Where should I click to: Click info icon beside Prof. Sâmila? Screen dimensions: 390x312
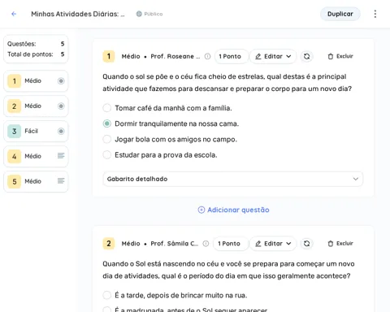point(206,244)
